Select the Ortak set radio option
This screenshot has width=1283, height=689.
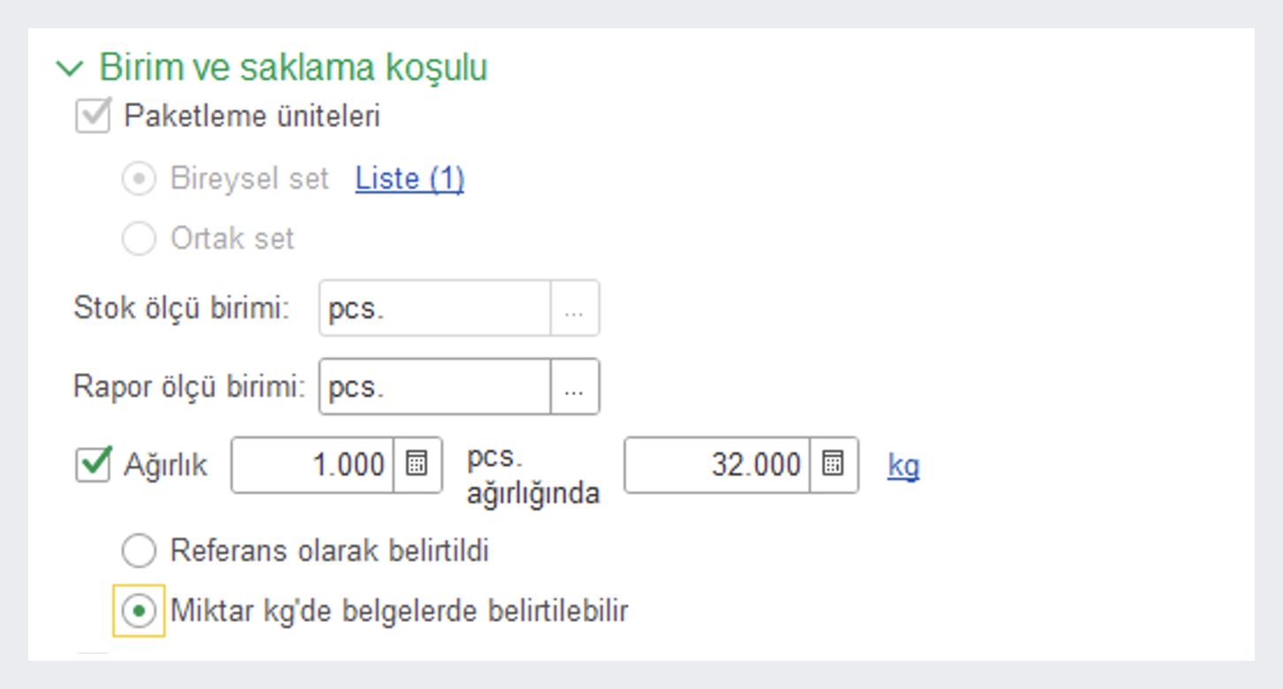coord(139,238)
